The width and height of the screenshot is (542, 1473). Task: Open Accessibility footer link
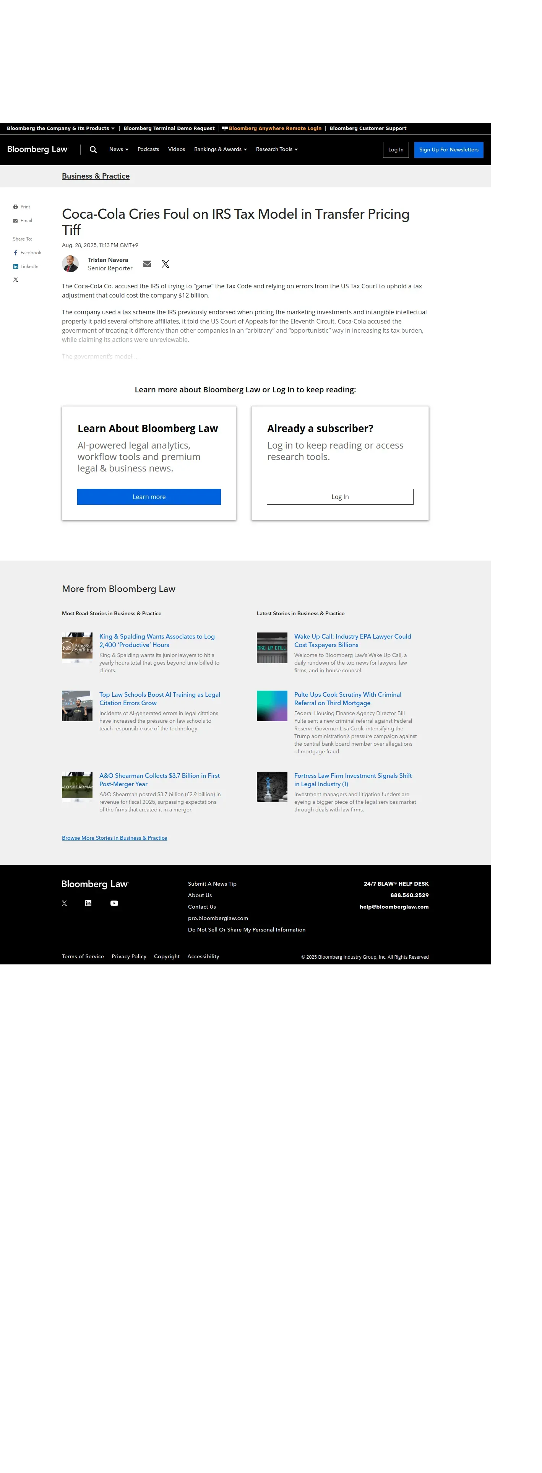(203, 957)
